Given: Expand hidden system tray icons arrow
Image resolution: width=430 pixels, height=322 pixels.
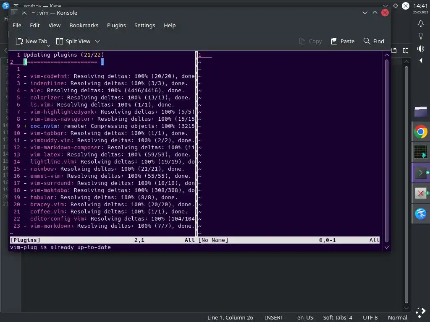Looking at the screenshot, I should pyautogui.click(x=421, y=60).
